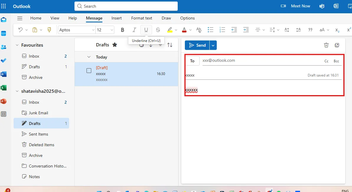Open the OneNote feed icon
352x192 pixels.
(336, 6)
